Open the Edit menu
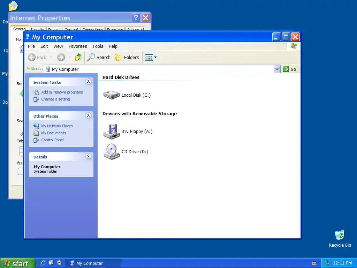 pyautogui.click(x=44, y=46)
